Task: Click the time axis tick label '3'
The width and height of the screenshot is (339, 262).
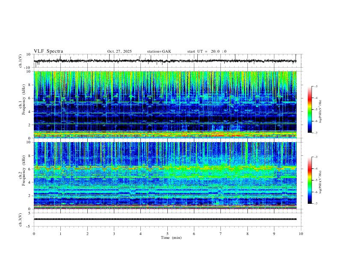Action: click(114, 234)
